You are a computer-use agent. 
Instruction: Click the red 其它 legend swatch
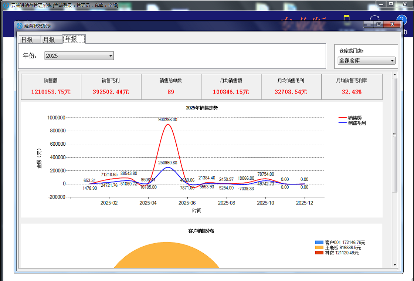[x=319, y=253]
